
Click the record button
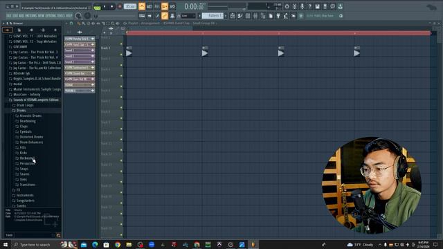tap(120, 6)
